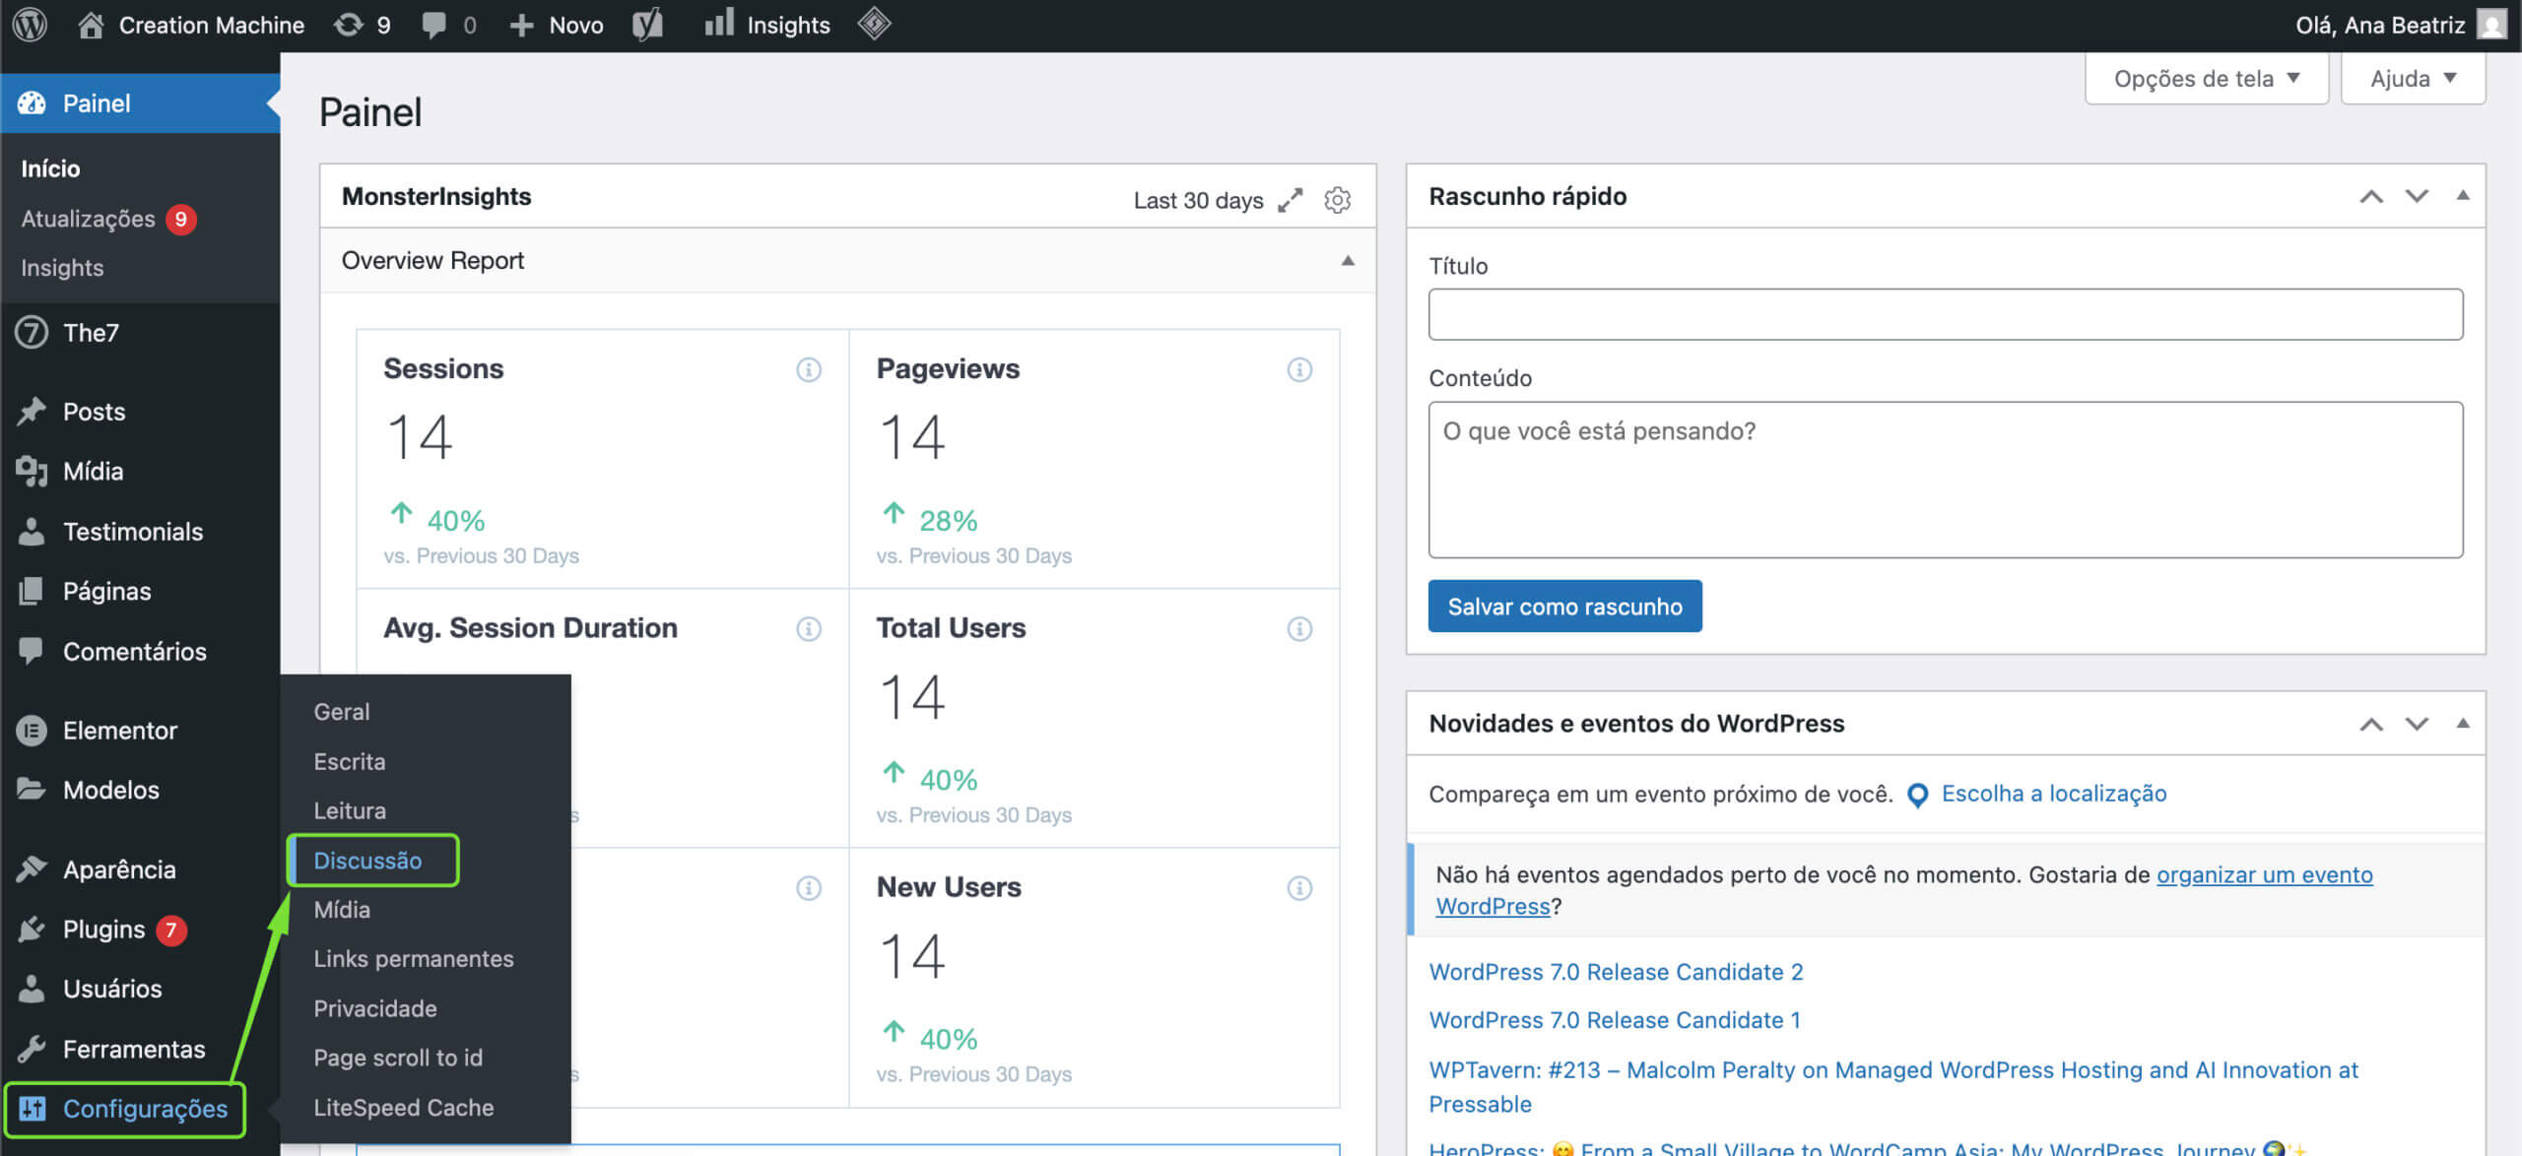Viewport: 2522px width, 1156px height.
Task: Expand the Opções de tela dropdown
Action: (x=2207, y=79)
